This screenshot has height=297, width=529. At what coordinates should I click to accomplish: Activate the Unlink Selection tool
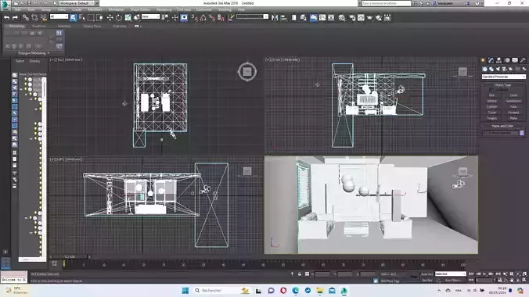click(x=34, y=17)
